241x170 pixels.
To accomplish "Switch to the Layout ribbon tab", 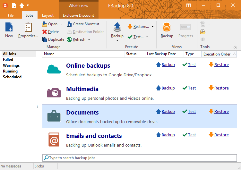I will (47, 15).
